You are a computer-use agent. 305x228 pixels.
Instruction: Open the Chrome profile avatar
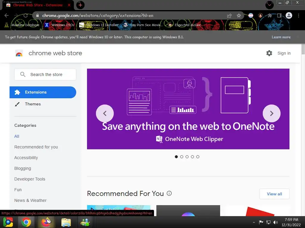289,15
